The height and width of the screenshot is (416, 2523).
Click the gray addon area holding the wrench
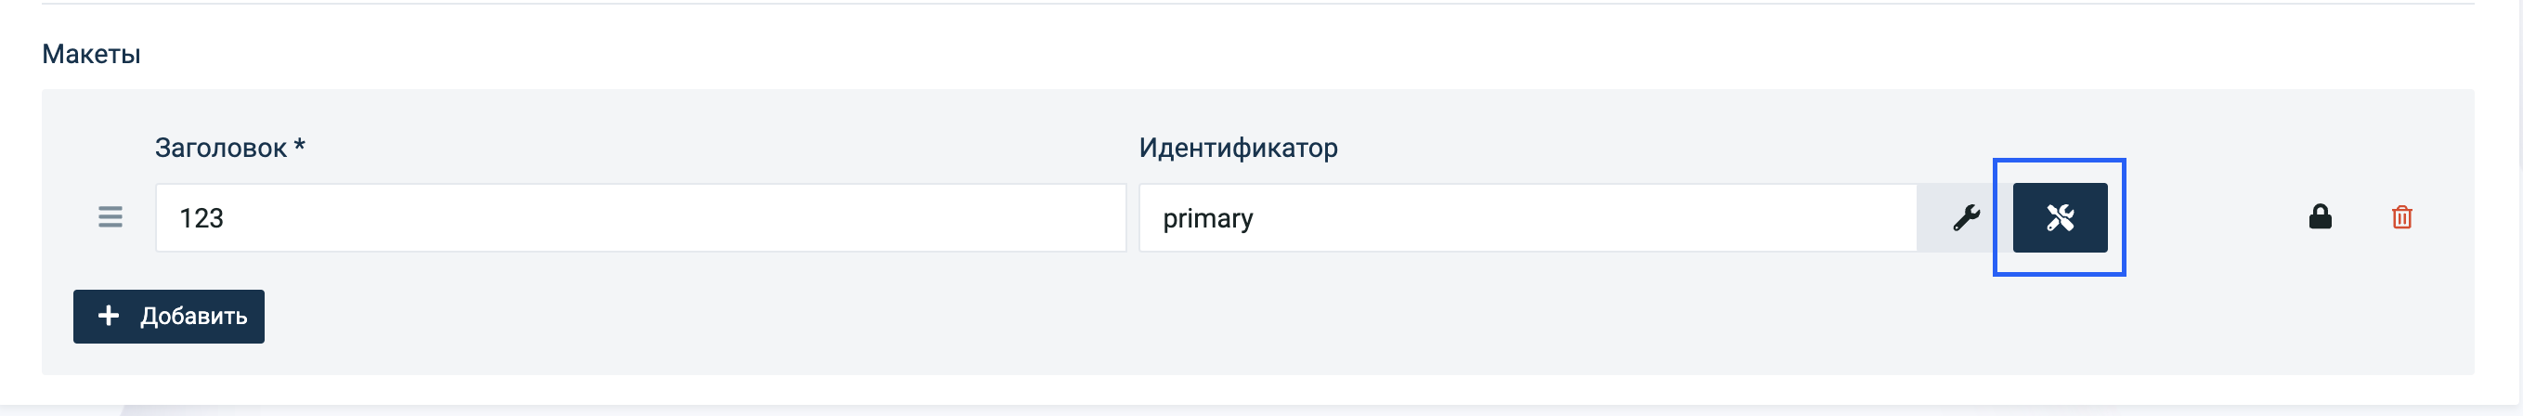(x=1958, y=217)
